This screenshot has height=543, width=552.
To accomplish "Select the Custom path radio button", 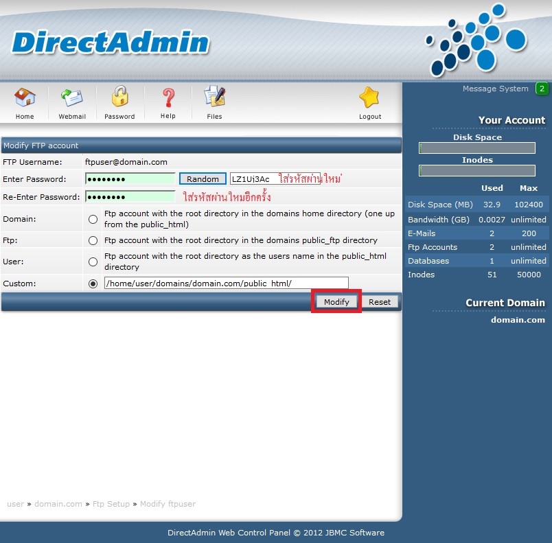I will pyautogui.click(x=93, y=284).
